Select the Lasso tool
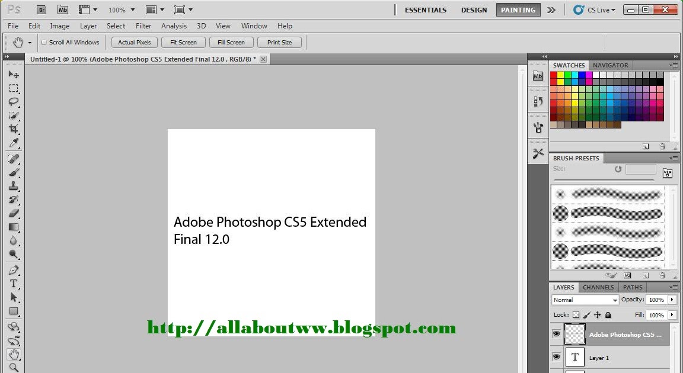Screen dimensions: 683x373 pyautogui.click(x=14, y=102)
